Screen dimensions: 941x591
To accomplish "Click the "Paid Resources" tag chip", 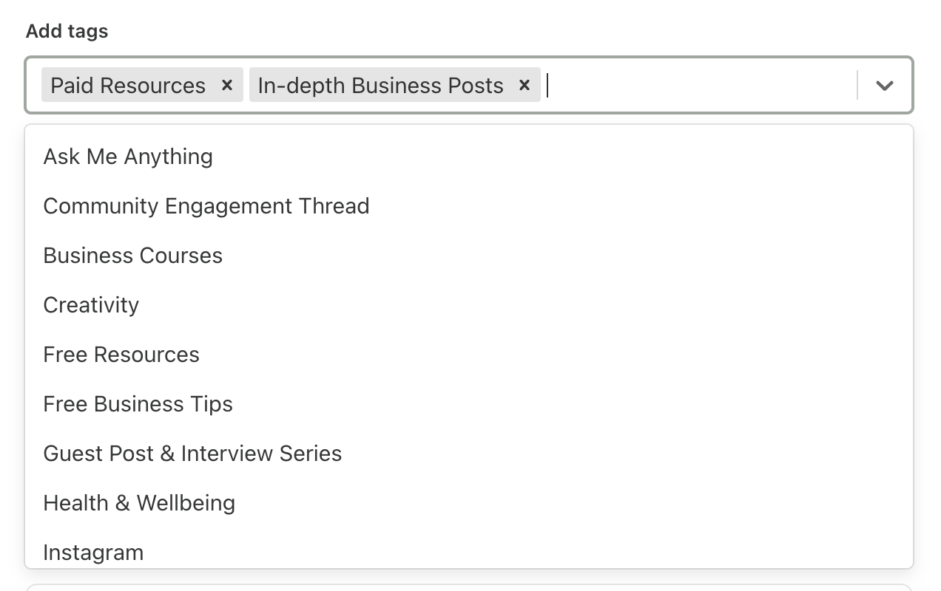I will [x=127, y=85].
